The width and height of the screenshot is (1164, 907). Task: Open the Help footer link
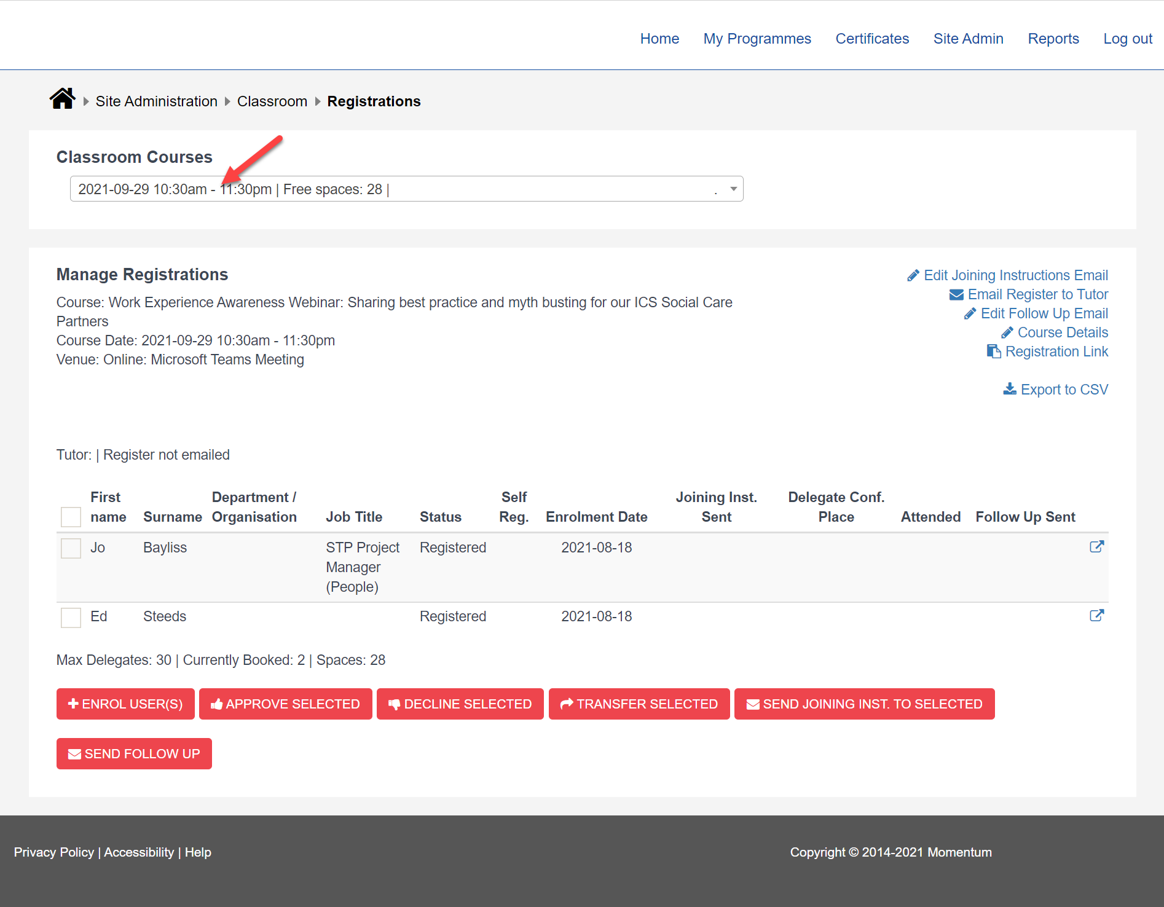tap(198, 852)
